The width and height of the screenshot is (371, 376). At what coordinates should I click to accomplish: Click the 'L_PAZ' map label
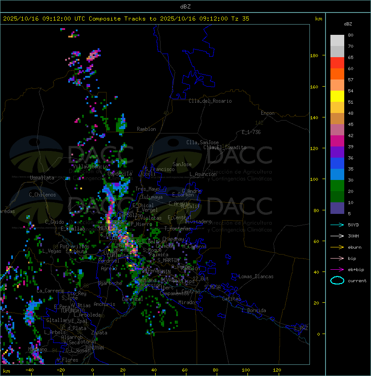301,328
